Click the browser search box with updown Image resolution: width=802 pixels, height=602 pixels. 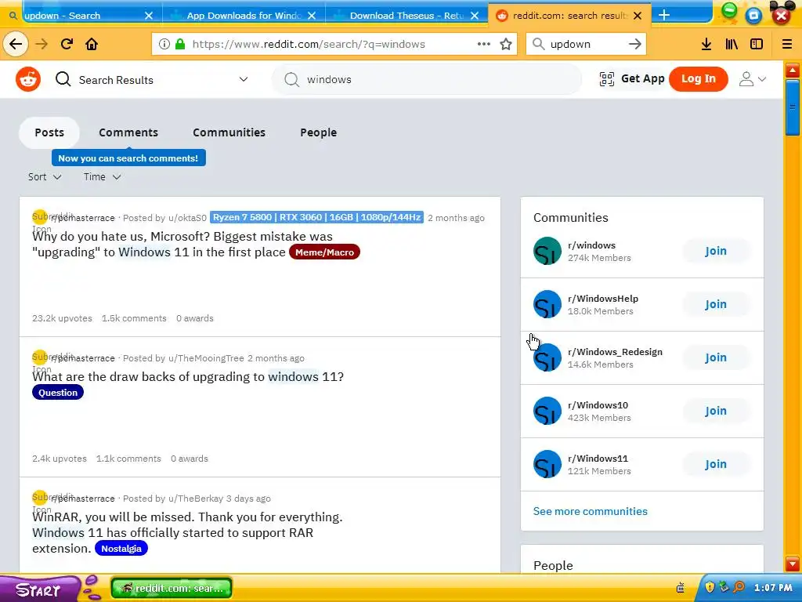(586, 44)
